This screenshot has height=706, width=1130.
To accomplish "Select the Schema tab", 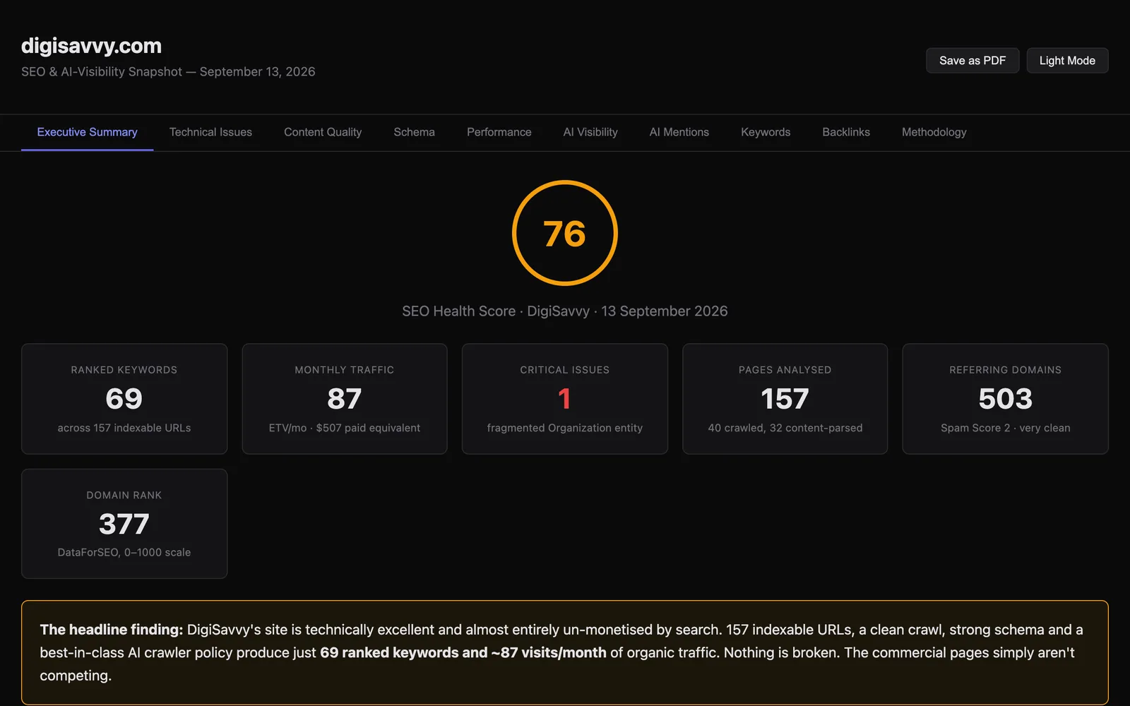I will tap(414, 132).
